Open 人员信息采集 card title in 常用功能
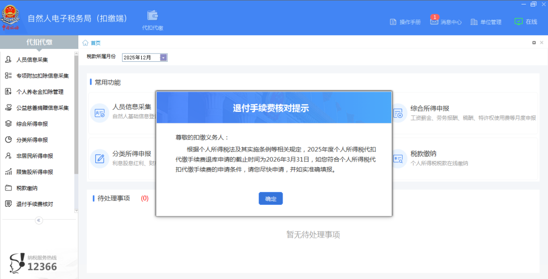This screenshot has width=548, height=279. pyautogui.click(x=132, y=107)
